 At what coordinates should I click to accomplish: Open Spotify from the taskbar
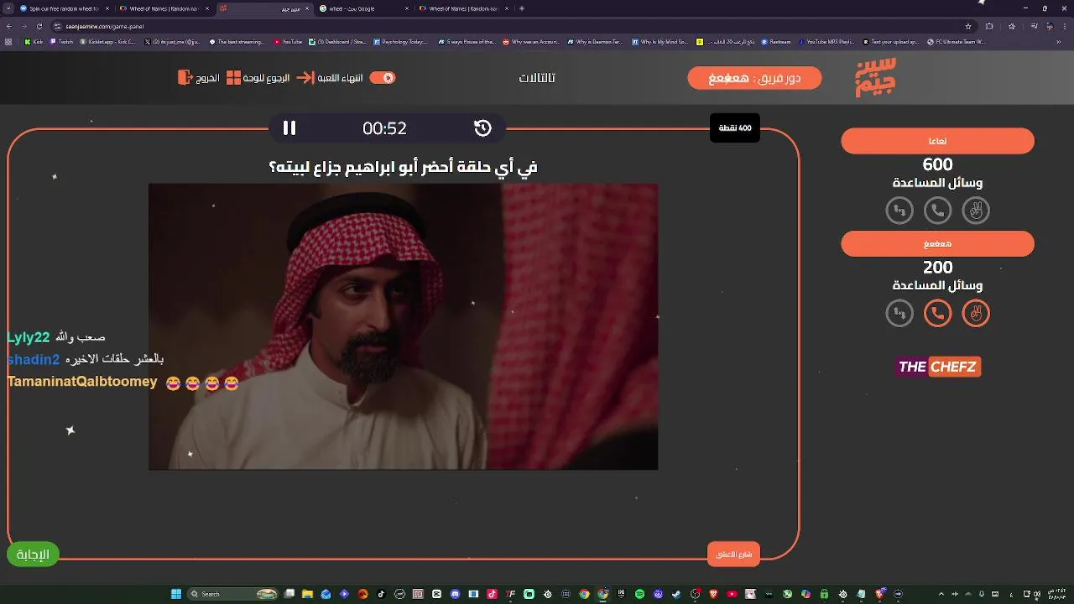[x=639, y=594]
